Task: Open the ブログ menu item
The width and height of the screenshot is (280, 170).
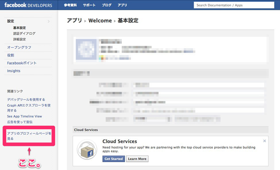Action: 107,5
